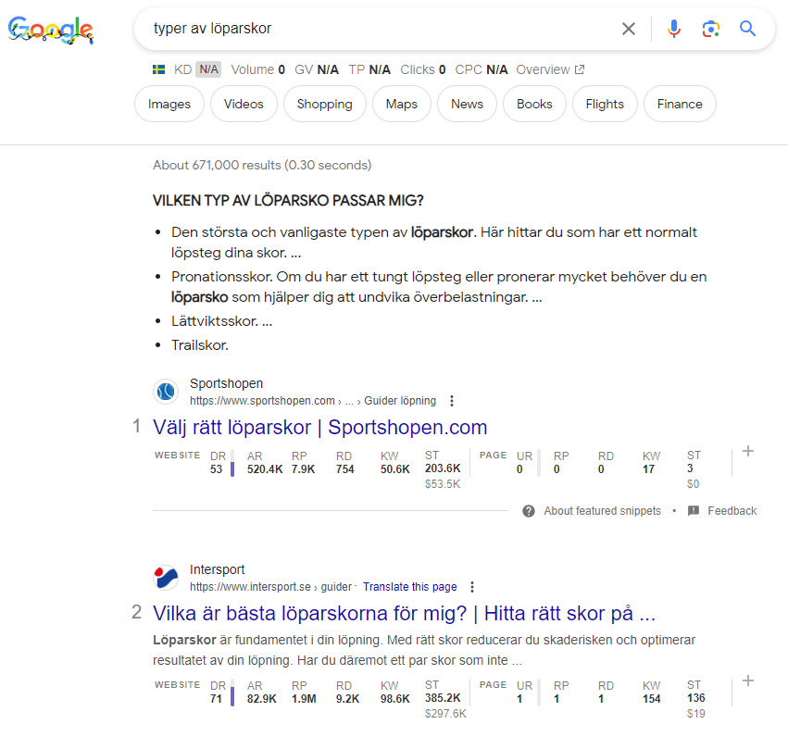Open the Shopping tab
This screenshot has height=749, width=788.
[324, 104]
